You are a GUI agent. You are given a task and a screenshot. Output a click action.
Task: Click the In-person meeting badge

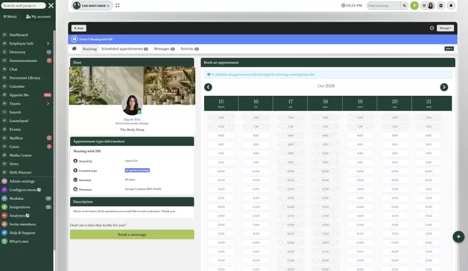click(x=137, y=171)
